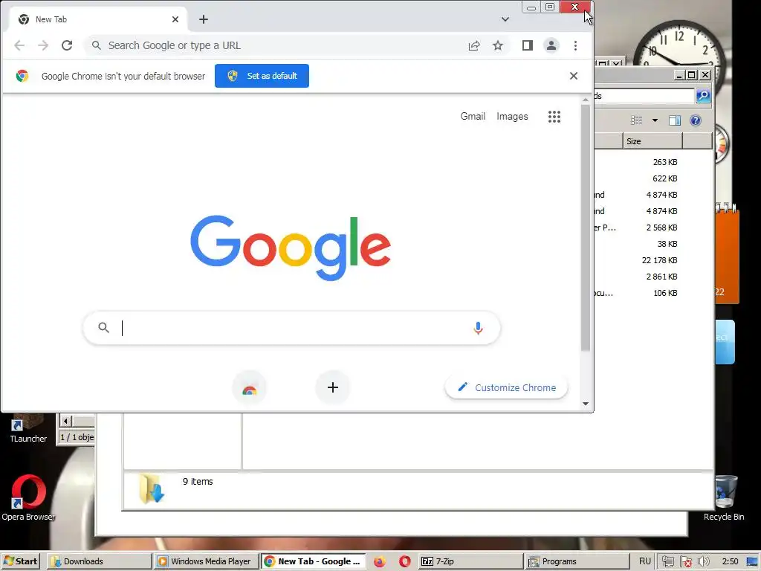This screenshot has width=761, height=571.
Task: Bookmark this tab with the star icon
Action: tap(498, 45)
